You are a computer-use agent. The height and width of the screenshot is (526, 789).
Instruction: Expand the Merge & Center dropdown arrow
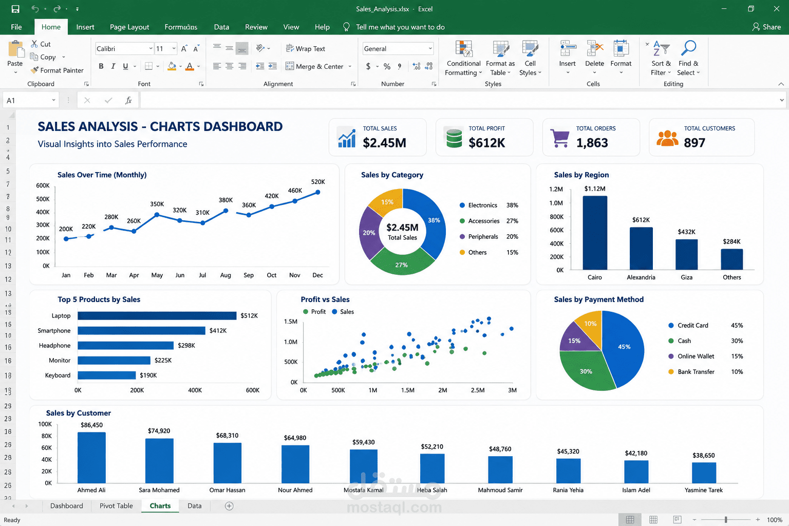pyautogui.click(x=350, y=66)
